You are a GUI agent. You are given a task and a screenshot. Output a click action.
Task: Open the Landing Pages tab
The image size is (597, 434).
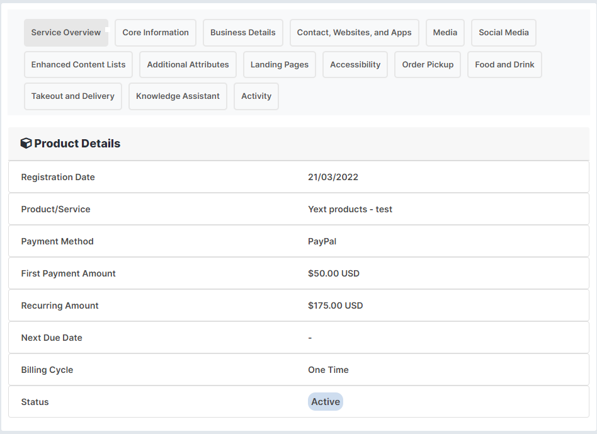pos(279,64)
